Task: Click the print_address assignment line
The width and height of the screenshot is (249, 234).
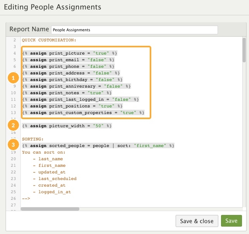Action: click(x=71, y=73)
